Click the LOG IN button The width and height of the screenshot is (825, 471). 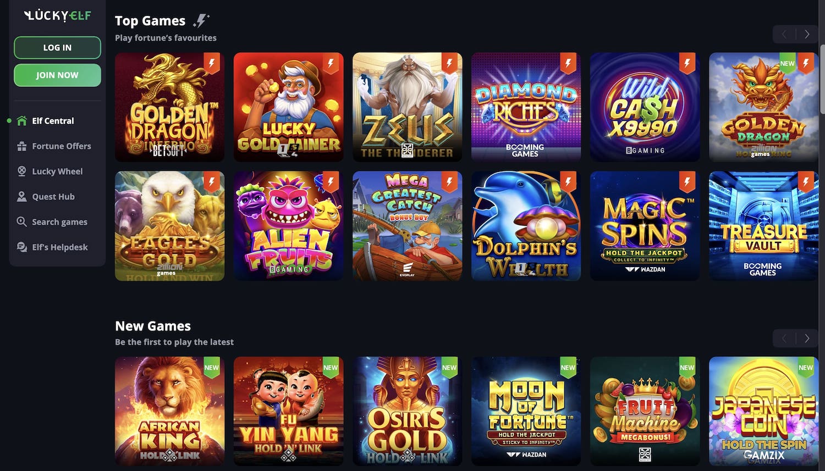(57, 48)
